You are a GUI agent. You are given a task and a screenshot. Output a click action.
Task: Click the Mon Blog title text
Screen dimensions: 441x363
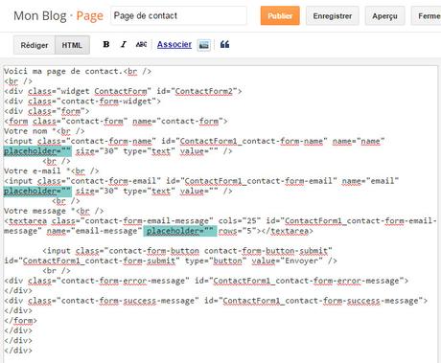click(40, 16)
